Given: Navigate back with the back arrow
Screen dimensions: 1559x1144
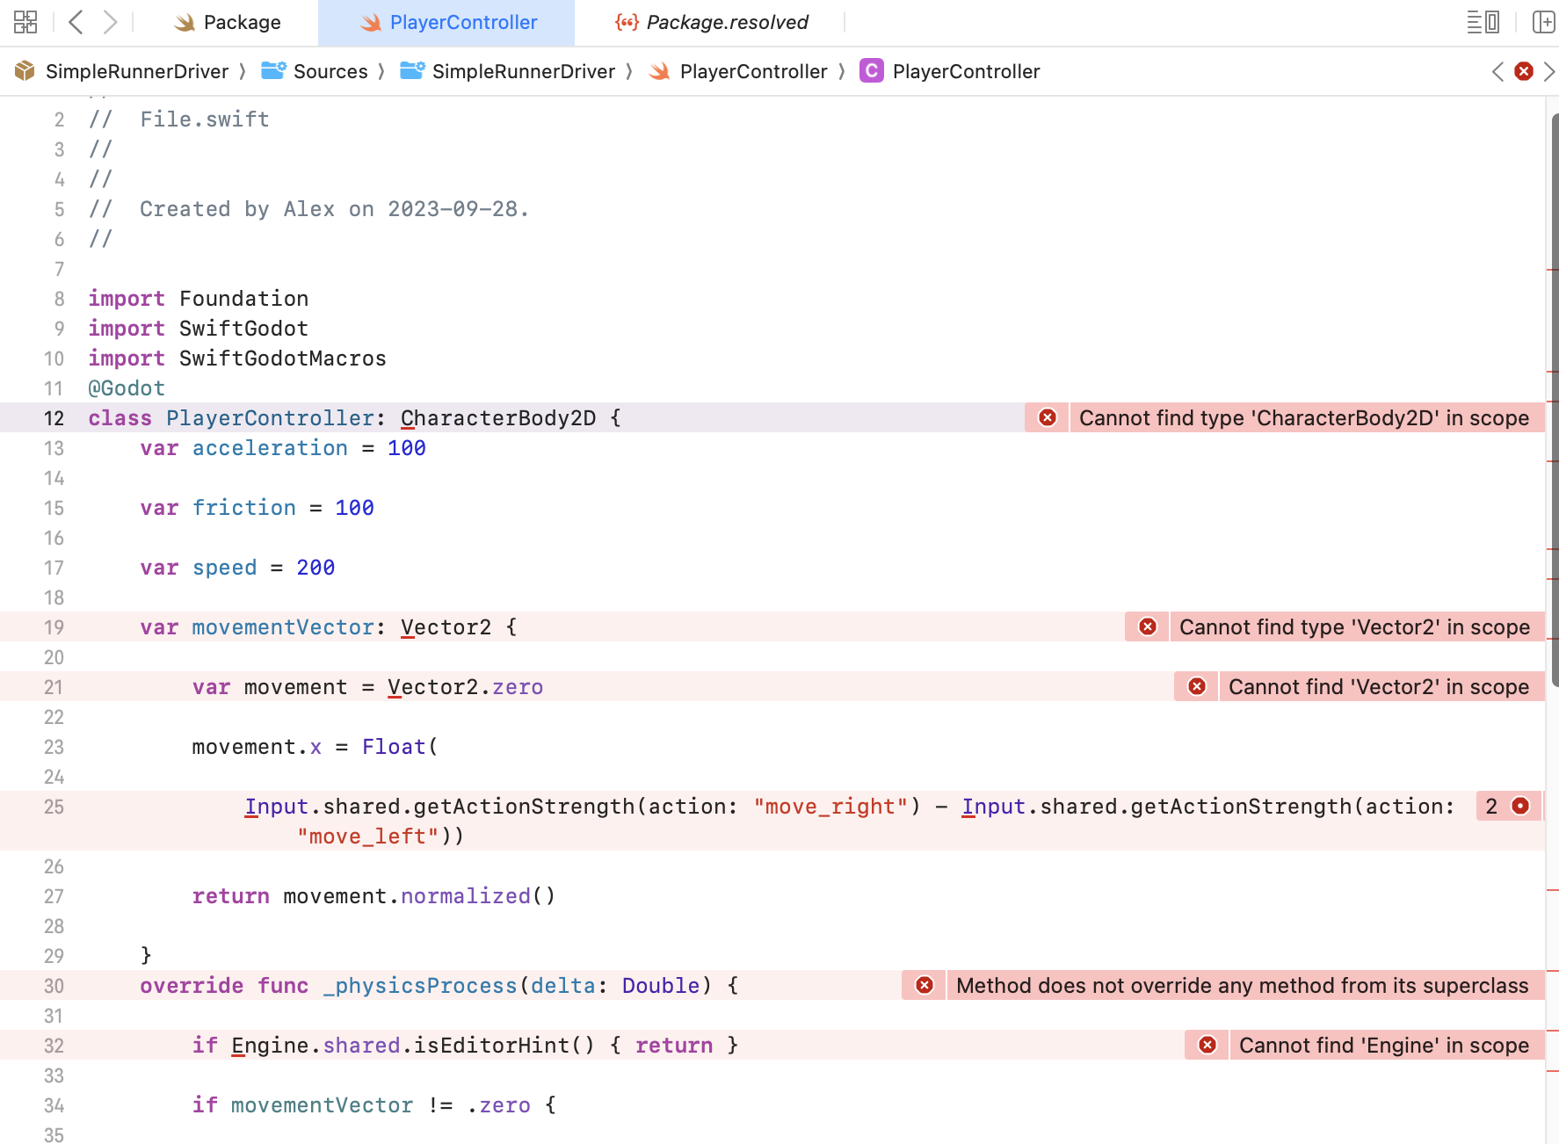Looking at the screenshot, I should 76,22.
